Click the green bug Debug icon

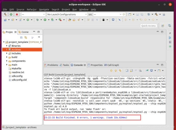point(37,20)
